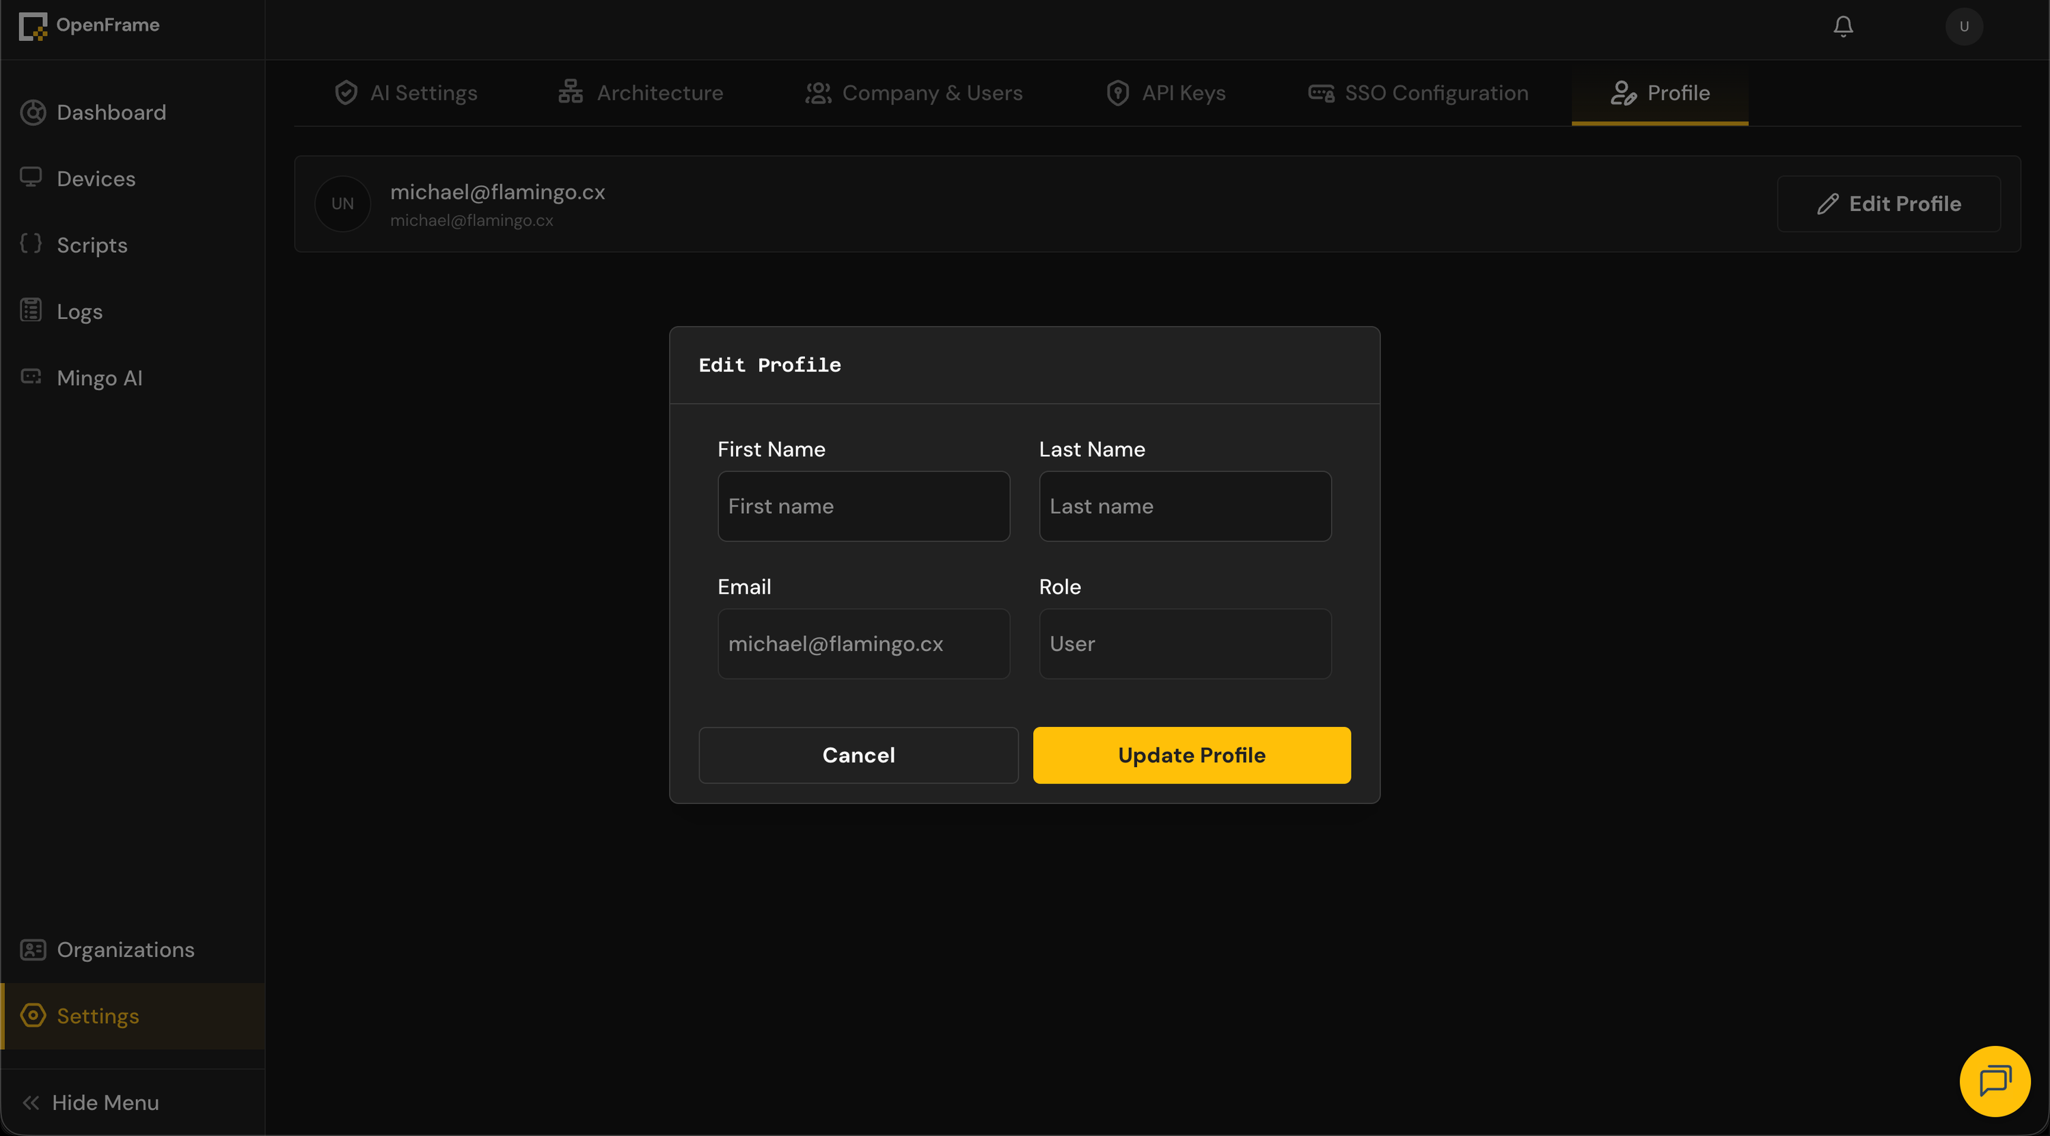
Task: Click the AI Settings shield icon
Action: (x=345, y=93)
